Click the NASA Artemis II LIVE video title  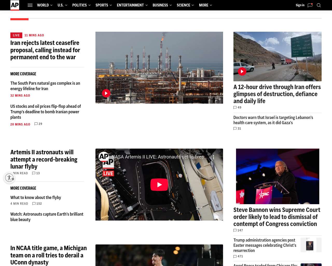(x=159, y=157)
